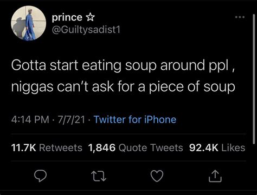Click the star symbol beside prince
The width and height of the screenshot is (257, 195).
point(90,17)
